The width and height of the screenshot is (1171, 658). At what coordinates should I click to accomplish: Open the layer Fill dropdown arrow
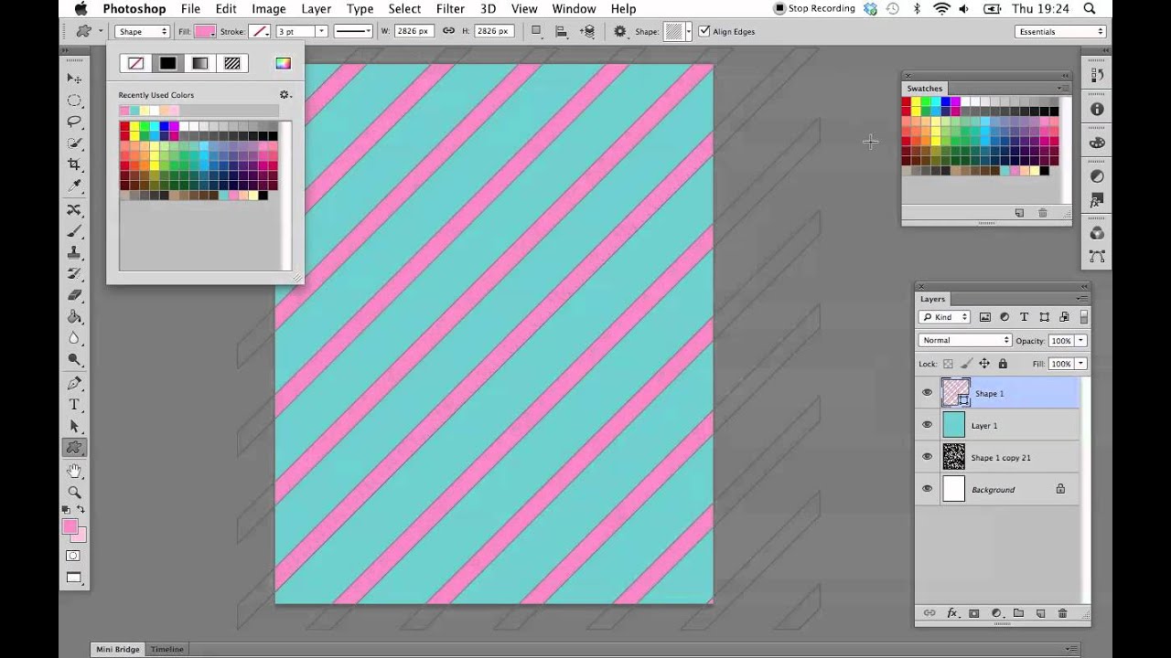click(x=1080, y=364)
